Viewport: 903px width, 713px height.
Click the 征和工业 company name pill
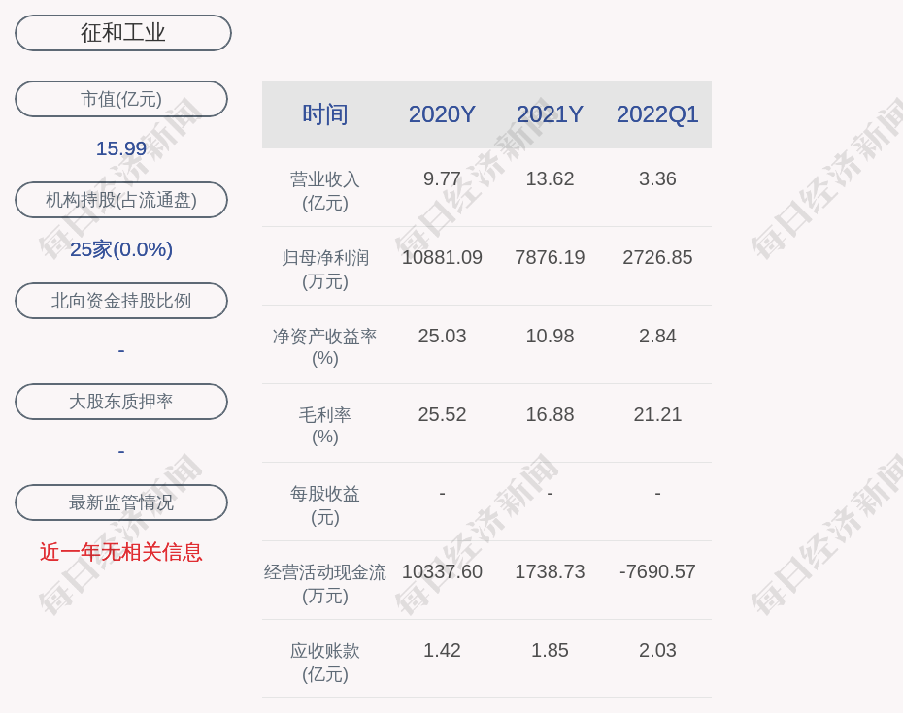[122, 33]
